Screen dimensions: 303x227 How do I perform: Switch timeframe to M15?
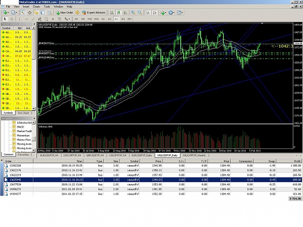click(90, 19)
